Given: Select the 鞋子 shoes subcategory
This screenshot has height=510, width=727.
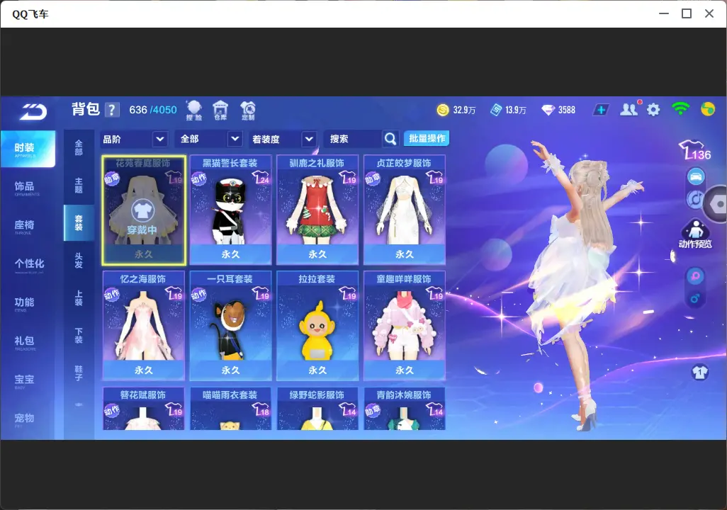Looking at the screenshot, I should 79,373.
